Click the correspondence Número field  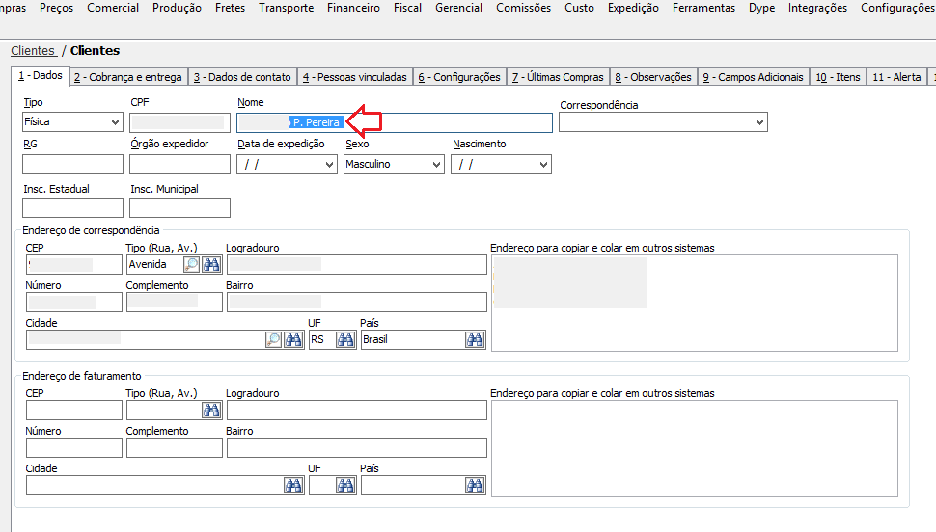[x=74, y=303]
